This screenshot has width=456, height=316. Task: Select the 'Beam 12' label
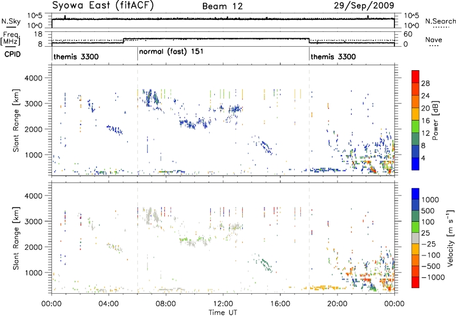click(222, 6)
